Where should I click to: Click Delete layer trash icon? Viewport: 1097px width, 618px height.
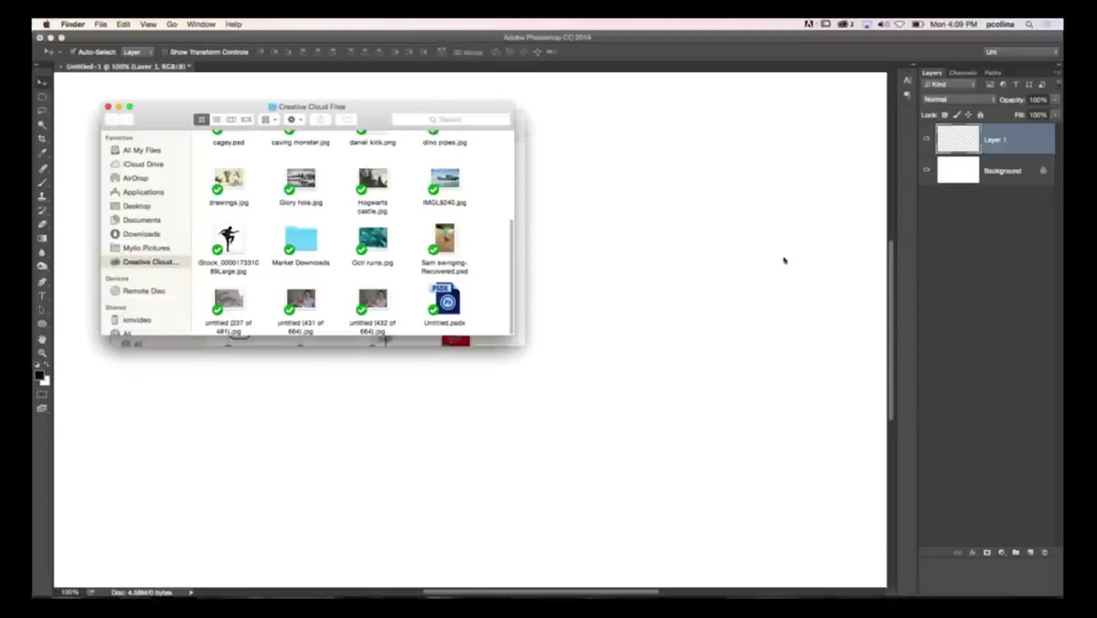[x=1045, y=552]
